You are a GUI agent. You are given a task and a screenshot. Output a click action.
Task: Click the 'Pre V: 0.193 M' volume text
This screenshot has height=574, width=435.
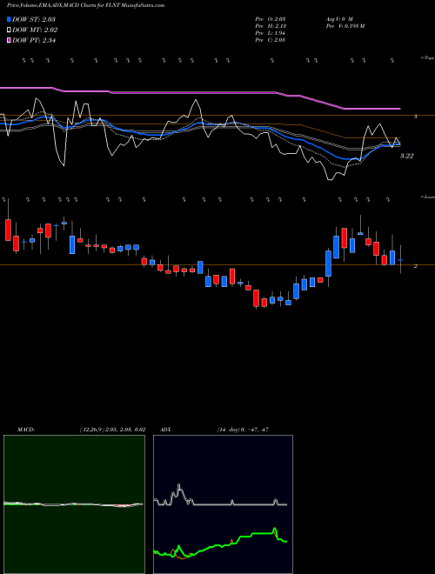coord(345,26)
